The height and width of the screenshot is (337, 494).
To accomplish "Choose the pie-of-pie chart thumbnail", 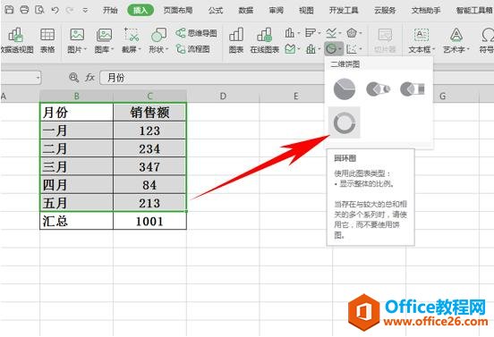I will coord(378,89).
